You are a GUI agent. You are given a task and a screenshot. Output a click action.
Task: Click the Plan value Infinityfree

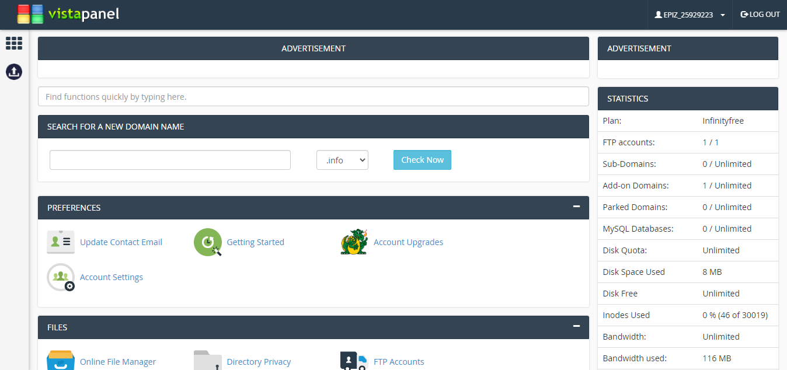(x=723, y=121)
